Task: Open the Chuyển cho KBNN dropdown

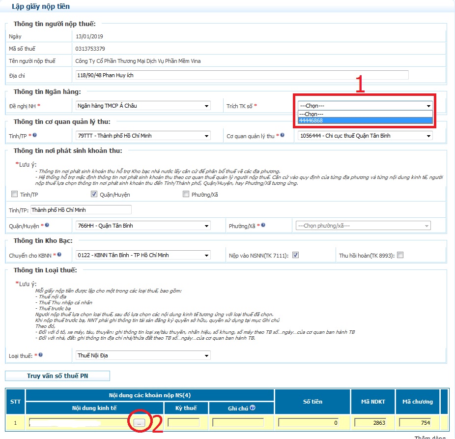Action: click(x=143, y=255)
